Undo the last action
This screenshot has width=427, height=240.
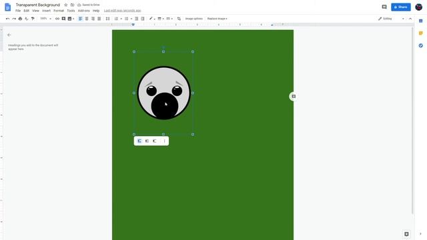pyautogui.click(x=7, y=19)
